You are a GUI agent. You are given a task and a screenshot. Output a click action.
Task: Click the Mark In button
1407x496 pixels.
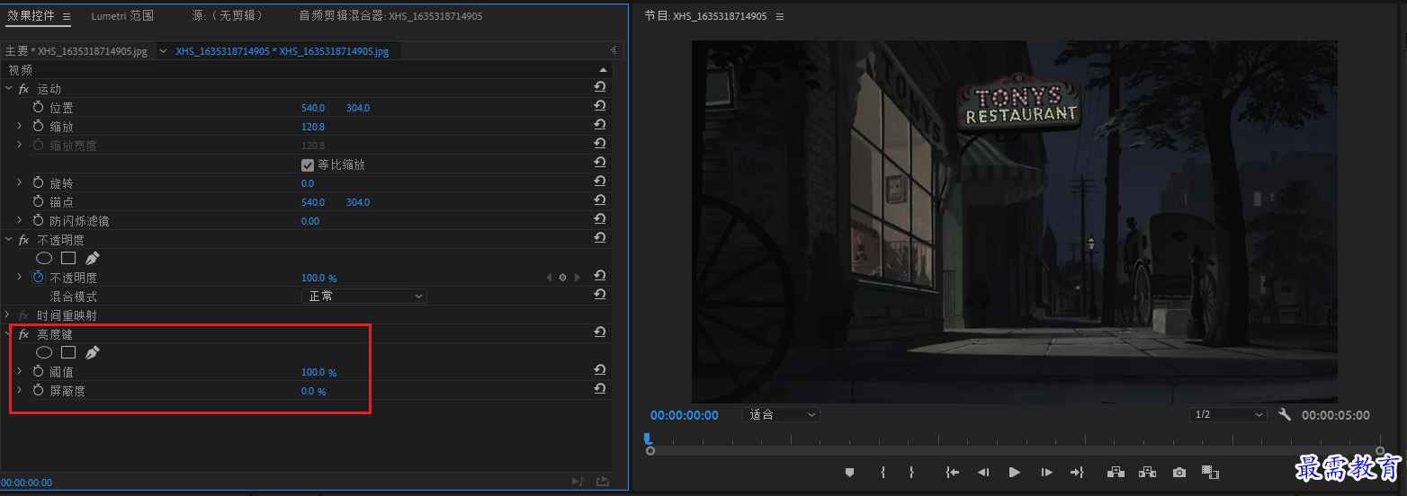[883, 472]
